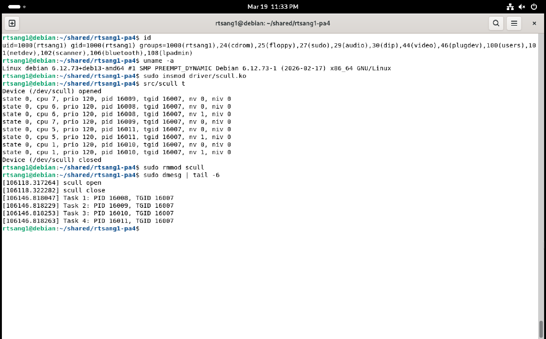Click the Activities pill indicator
The width and height of the screenshot is (546, 339).
pyautogui.click(x=14, y=7)
